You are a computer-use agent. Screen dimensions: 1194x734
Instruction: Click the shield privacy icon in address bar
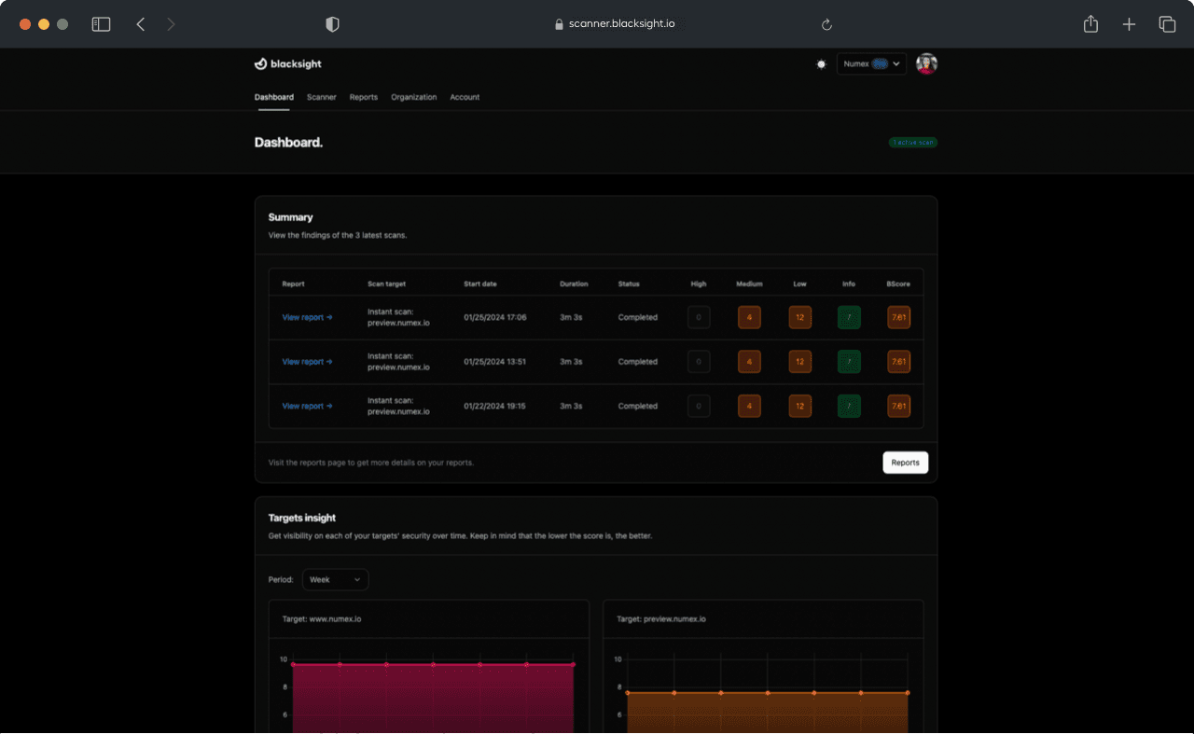coord(332,24)
